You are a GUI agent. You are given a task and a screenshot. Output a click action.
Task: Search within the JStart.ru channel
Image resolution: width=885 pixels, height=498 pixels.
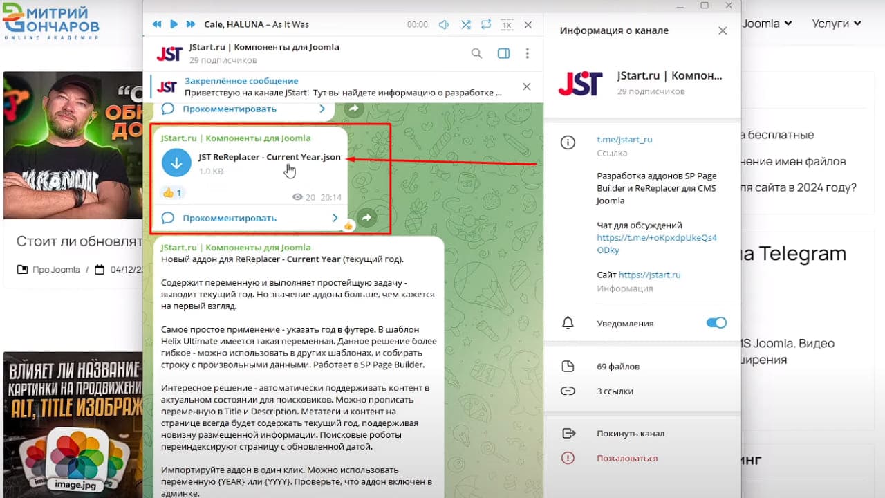coord(476,53)
